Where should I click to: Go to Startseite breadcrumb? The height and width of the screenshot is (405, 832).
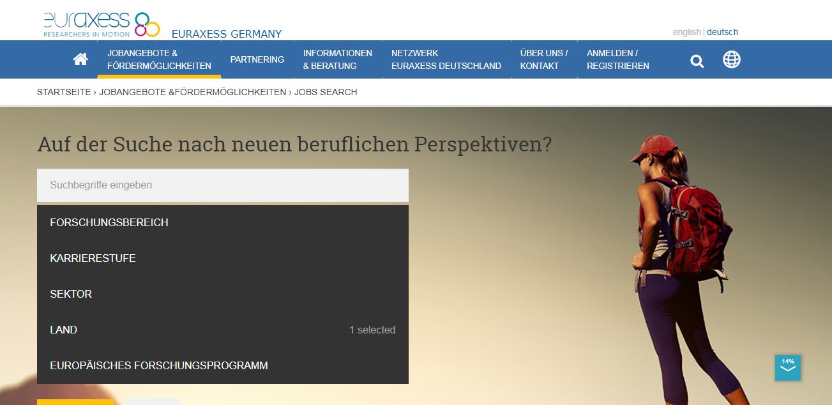coord(64,92)
